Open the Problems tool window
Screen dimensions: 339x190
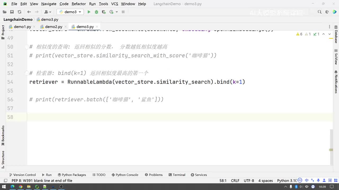pyautogui.click(x=154, y=175)
